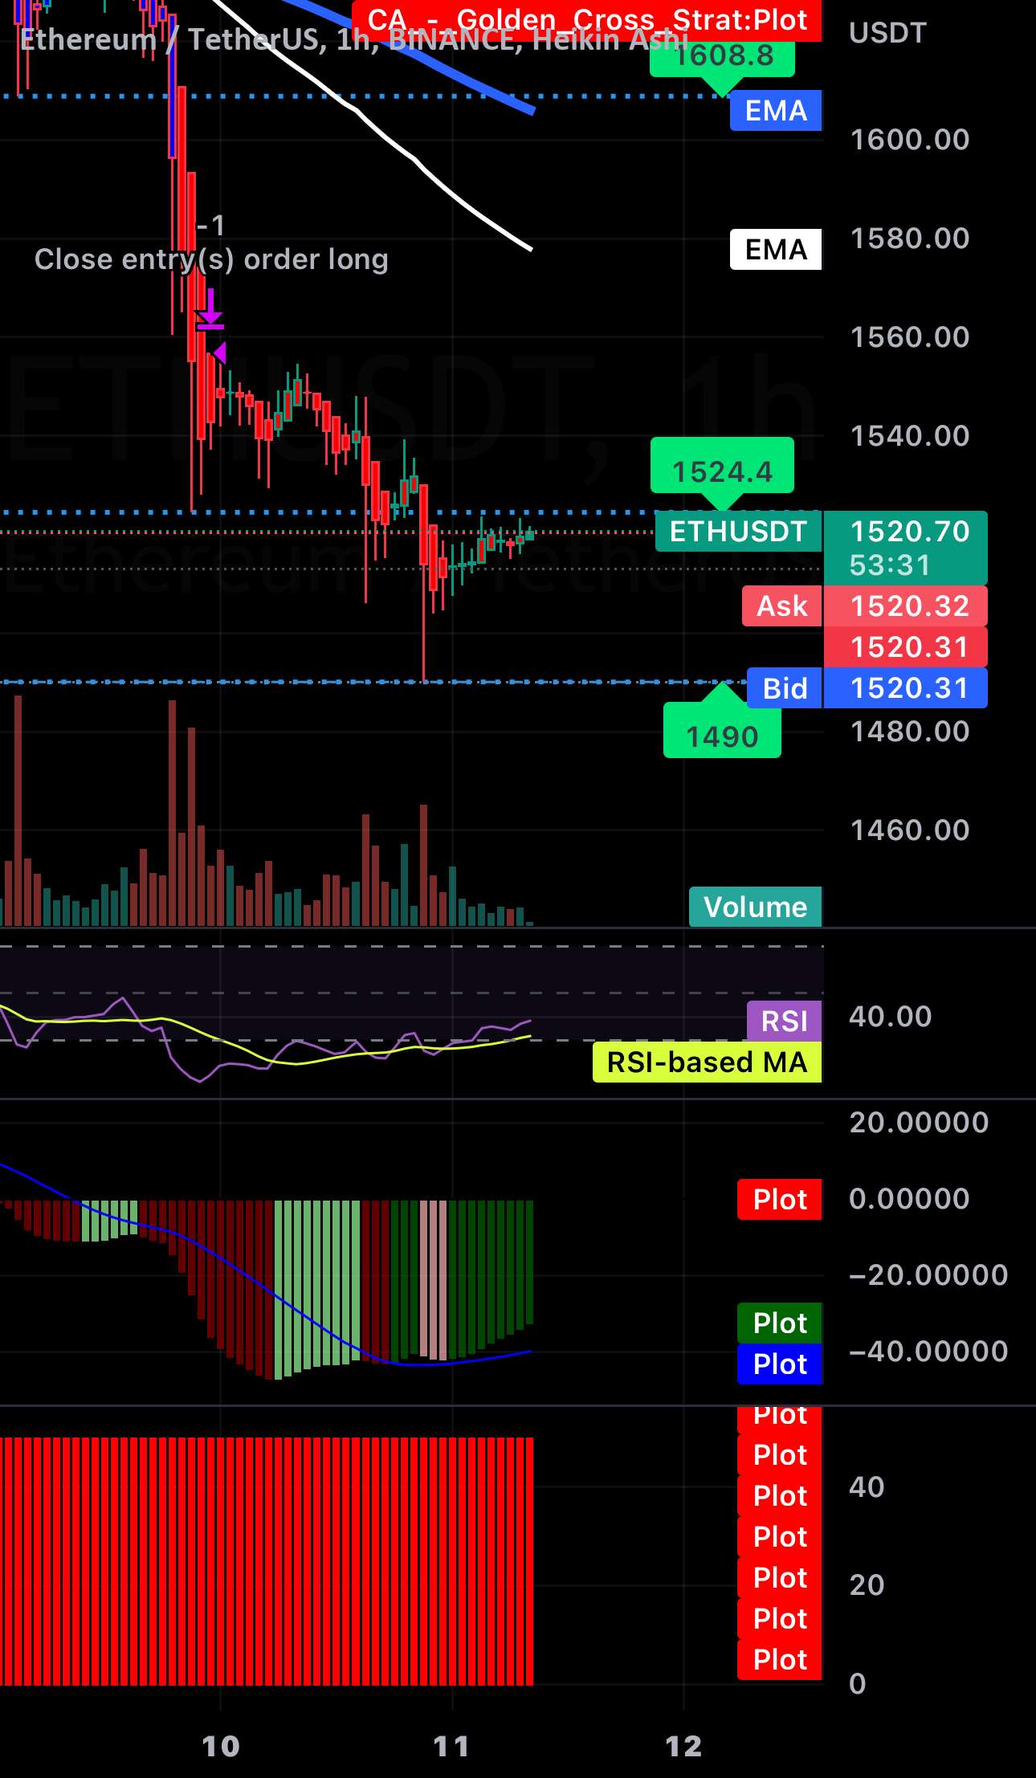Click the 1560.00 price axis label
1036x1778 pixels.
910,337
